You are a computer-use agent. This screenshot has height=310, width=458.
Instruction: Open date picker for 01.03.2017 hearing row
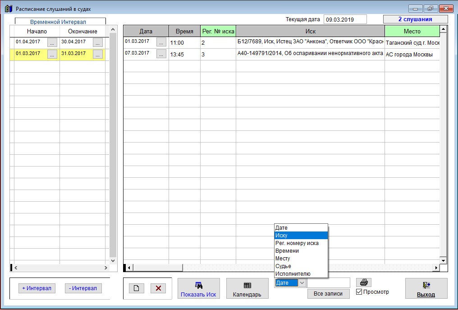tap(161, 42)
